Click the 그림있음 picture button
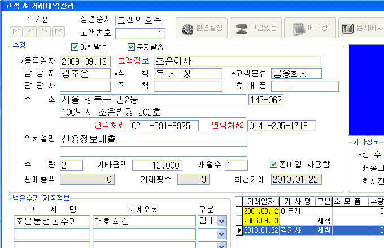This screenshot has height=248, width=384. (255, 28)
